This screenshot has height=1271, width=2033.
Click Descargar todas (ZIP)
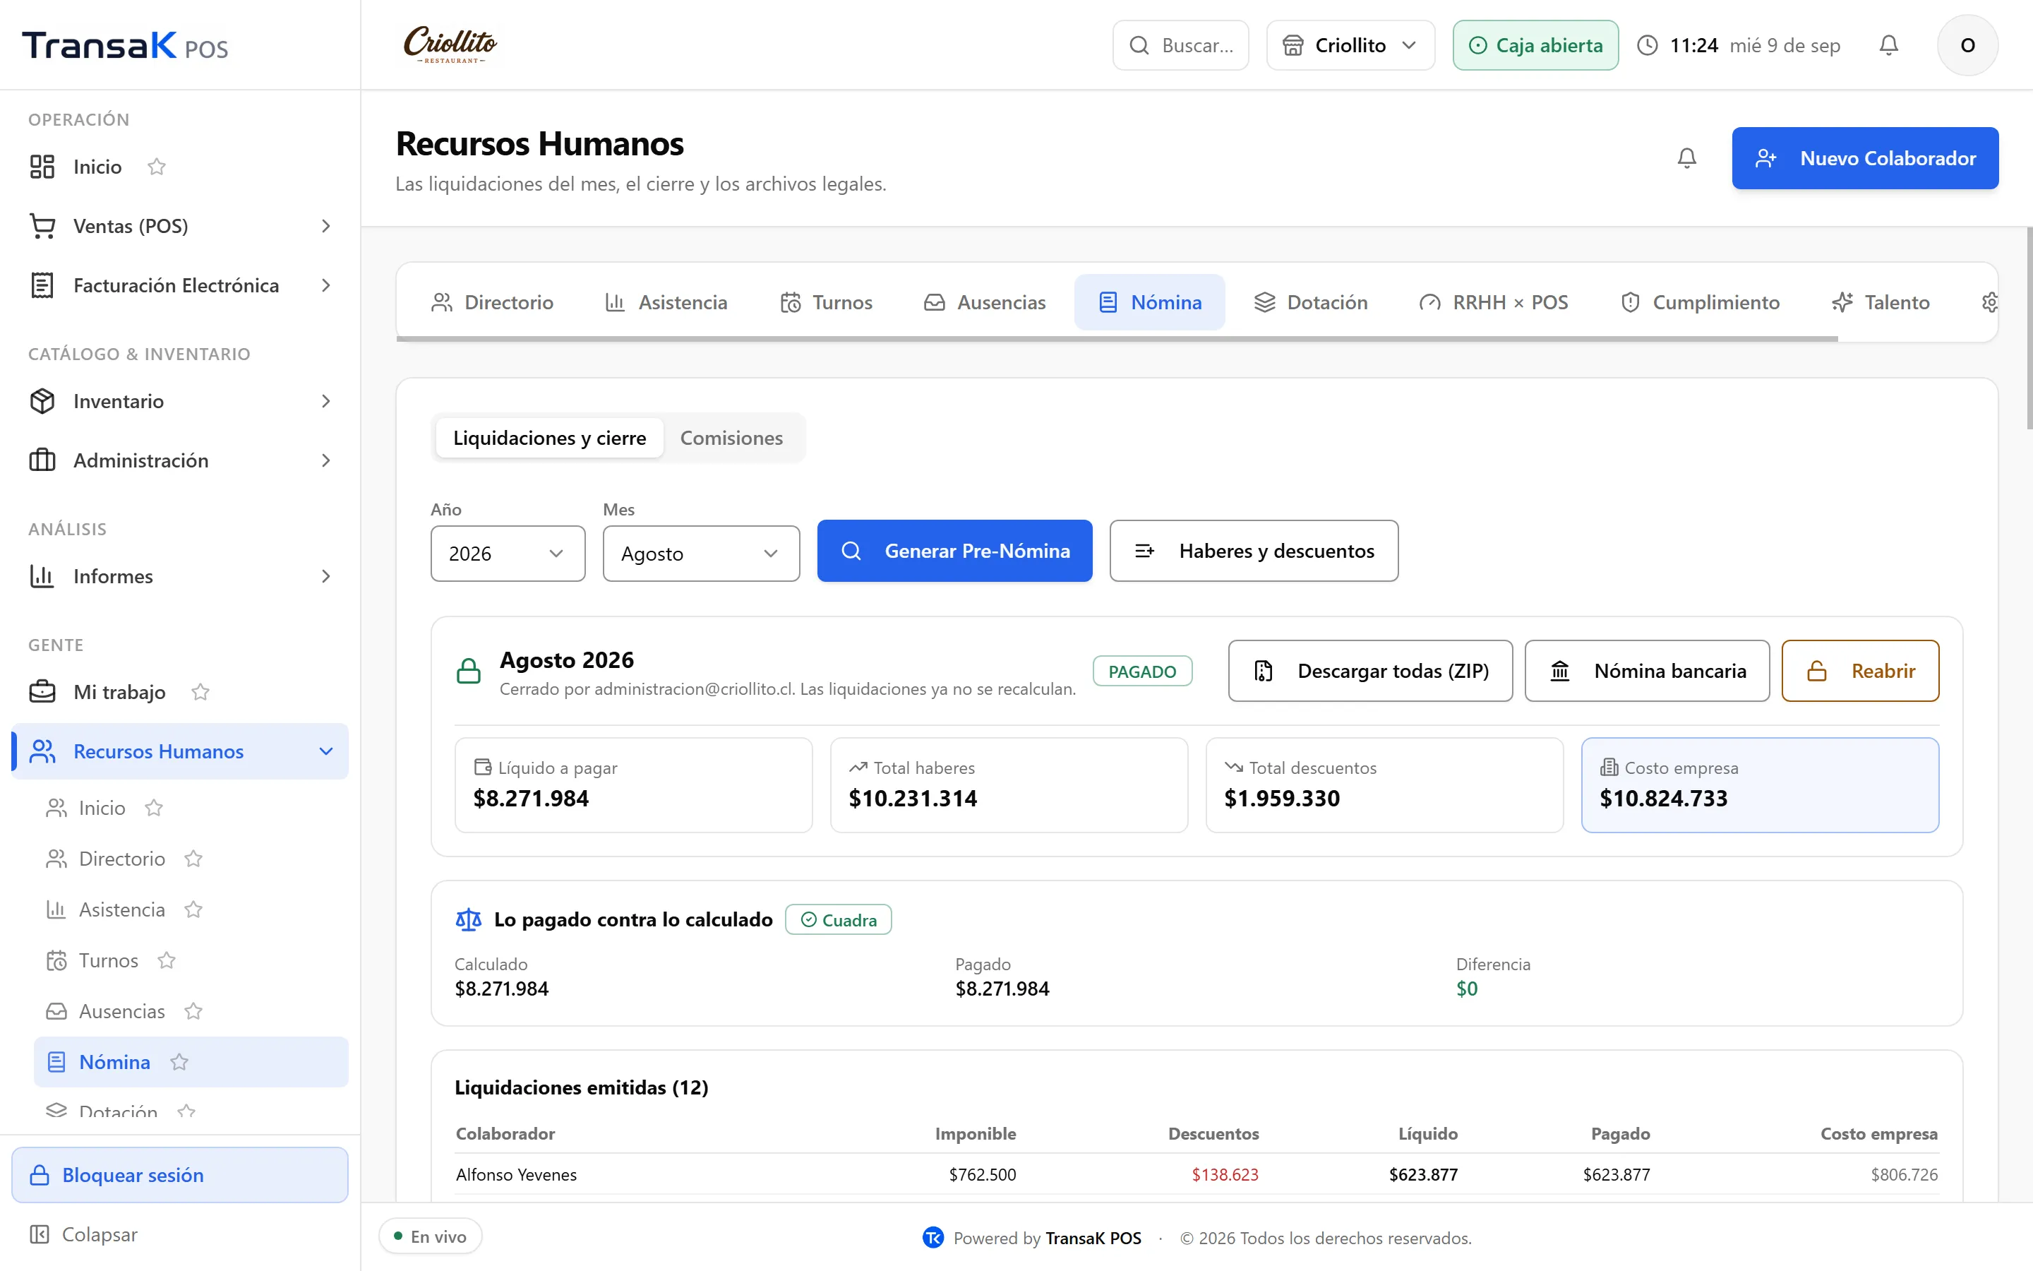point(1370,671)
